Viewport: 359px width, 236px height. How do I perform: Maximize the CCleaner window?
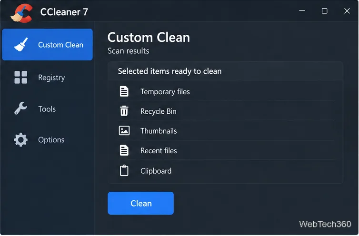(x=324, y=11)
